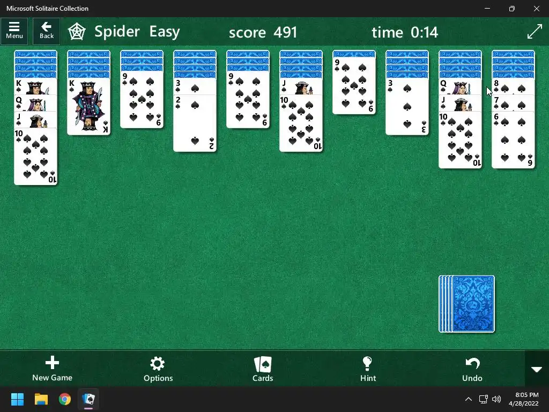Click the Spider Easy title text
549x412 pixels.
137,32
